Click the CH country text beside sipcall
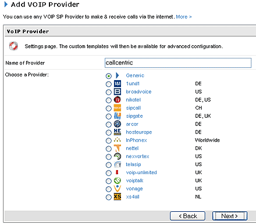Viewport: 256px width, 224px height. pos(198,108)
